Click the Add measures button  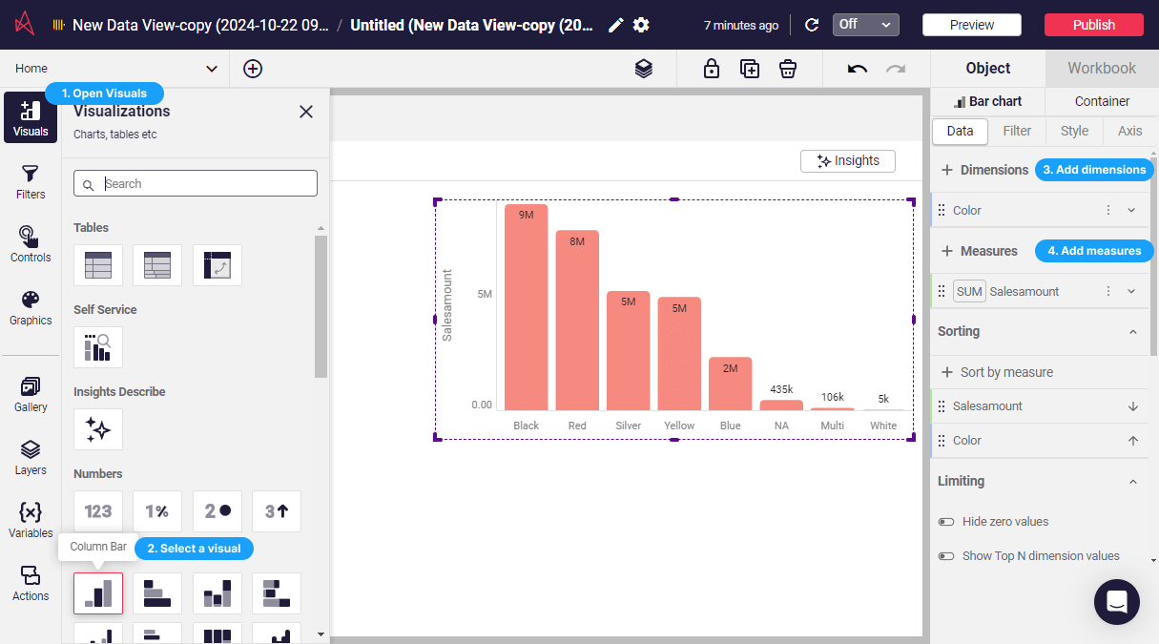[1093, 250]
